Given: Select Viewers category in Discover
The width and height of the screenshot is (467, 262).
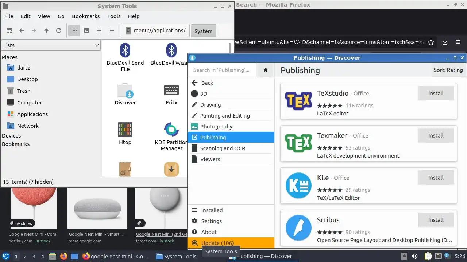Looking at the screenshot, I should (232, 159).
